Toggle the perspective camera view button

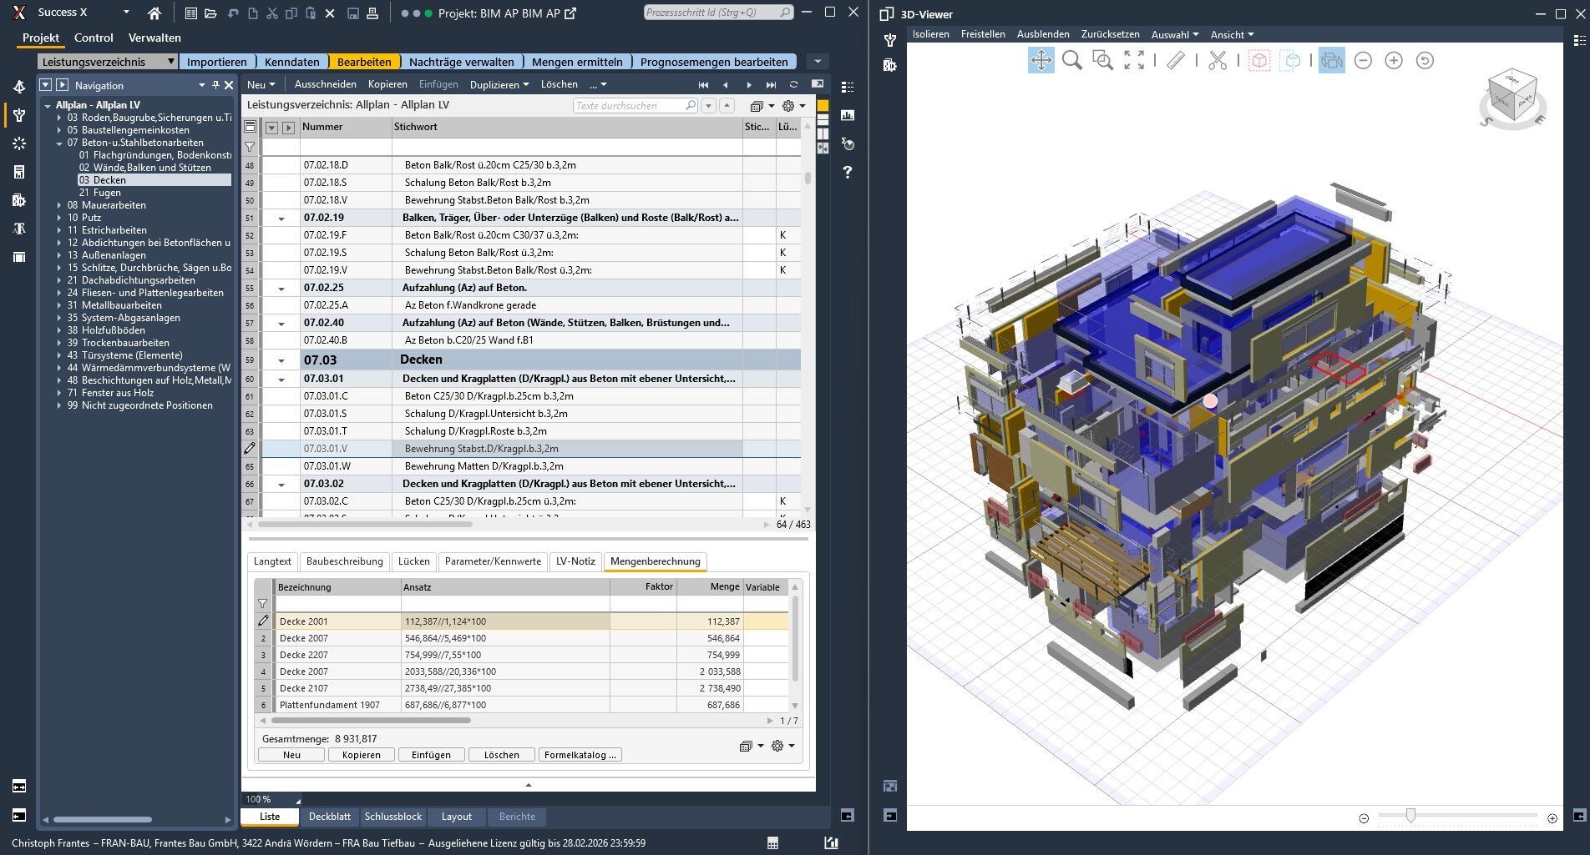(x=1331, y=60)
